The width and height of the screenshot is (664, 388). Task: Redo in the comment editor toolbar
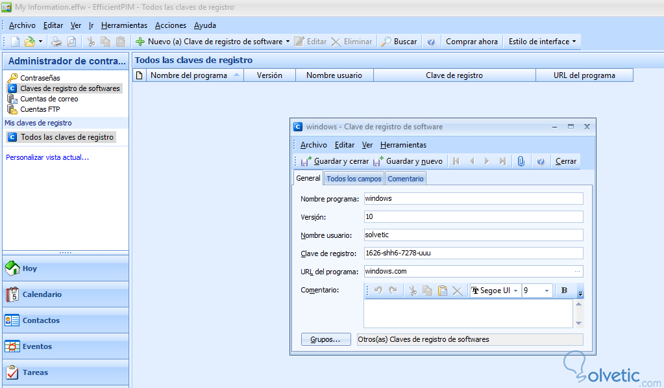coord(393,291)
